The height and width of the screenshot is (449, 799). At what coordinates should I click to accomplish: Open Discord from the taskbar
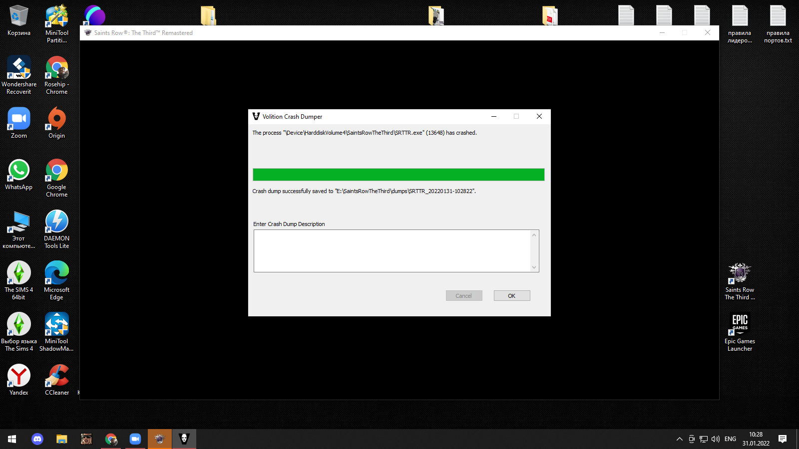37,439
